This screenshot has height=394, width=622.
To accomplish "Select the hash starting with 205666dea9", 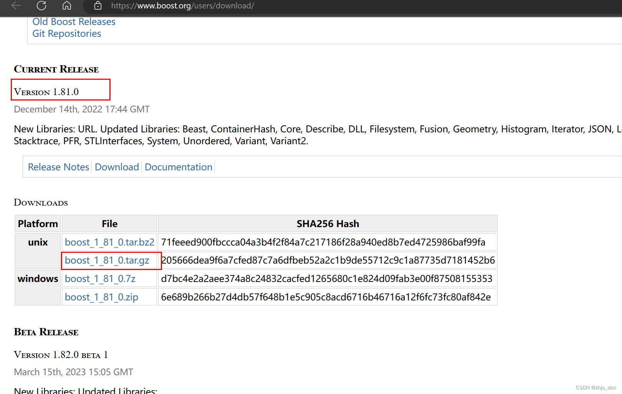I will [328, 260].
